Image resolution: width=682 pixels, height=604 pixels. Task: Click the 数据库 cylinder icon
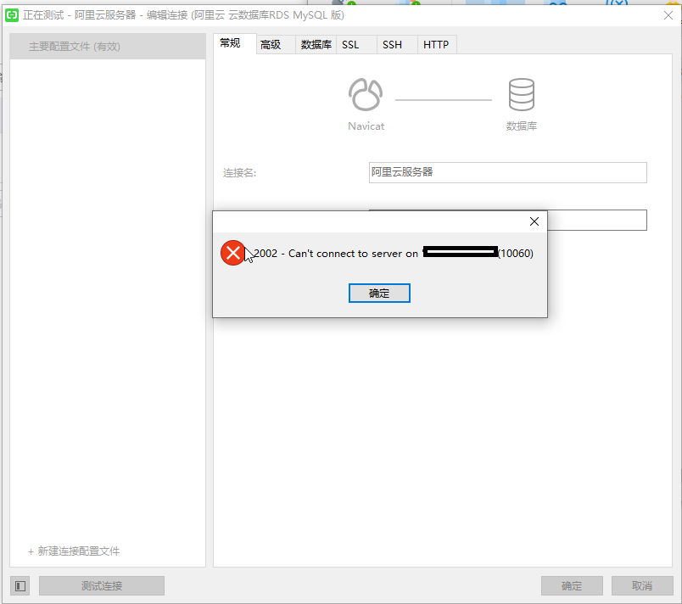tap(521, 94)
